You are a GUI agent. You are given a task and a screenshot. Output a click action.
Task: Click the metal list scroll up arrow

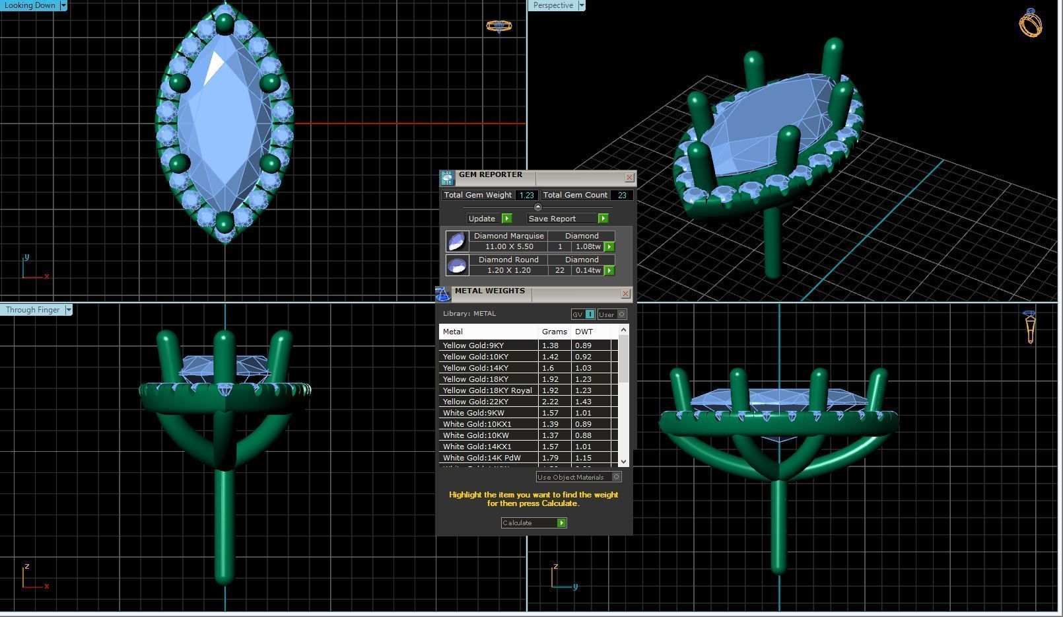coord(624,330)
